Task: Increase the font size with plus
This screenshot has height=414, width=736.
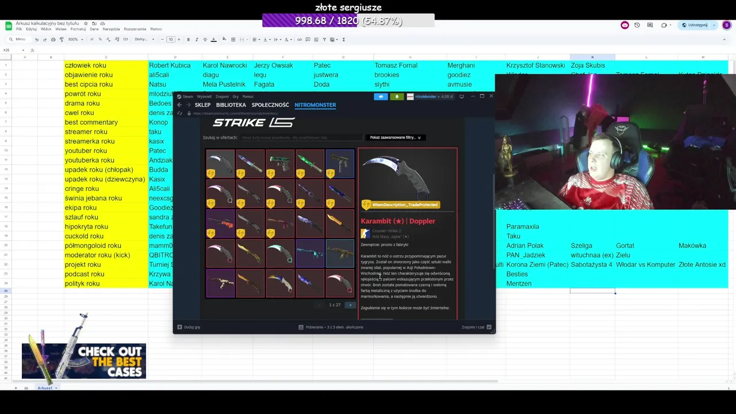Action: (179, 39)
